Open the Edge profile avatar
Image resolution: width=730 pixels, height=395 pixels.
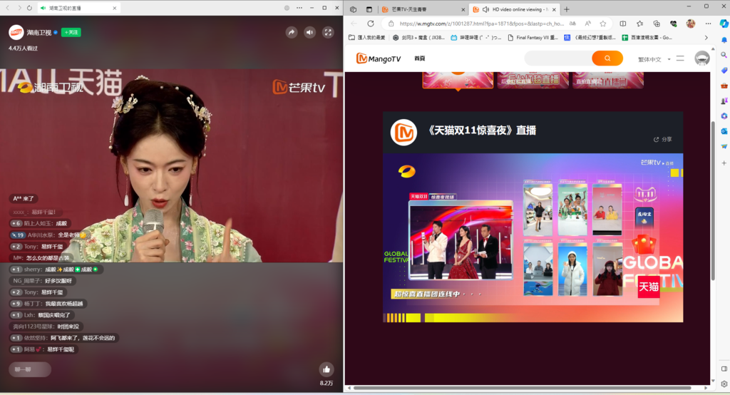pos(691,24)
